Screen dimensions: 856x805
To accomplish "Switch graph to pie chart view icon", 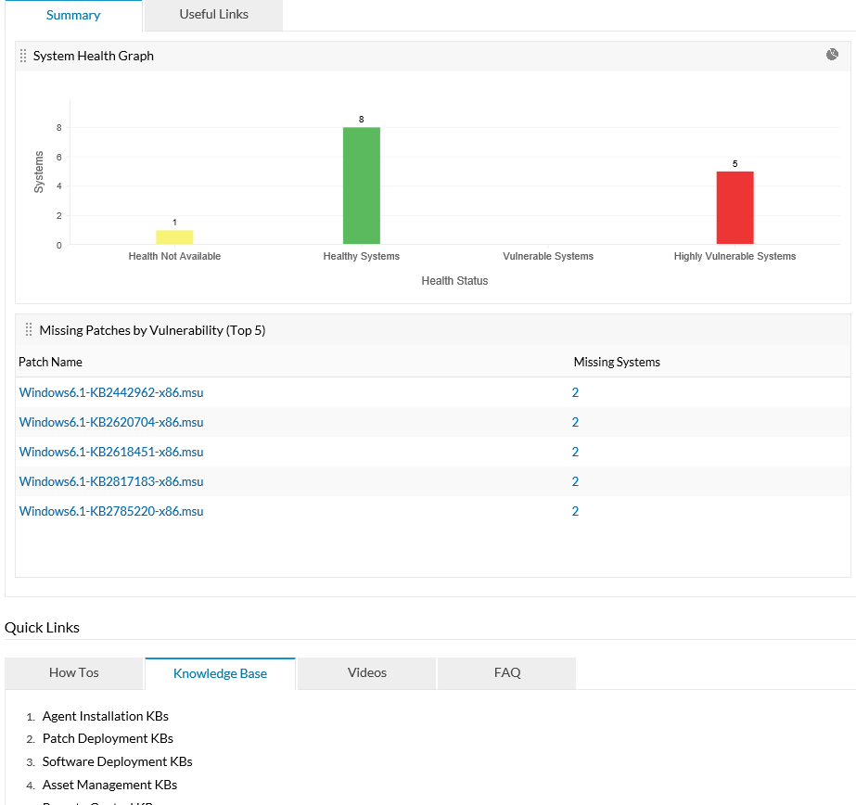I will click(832, 55).
